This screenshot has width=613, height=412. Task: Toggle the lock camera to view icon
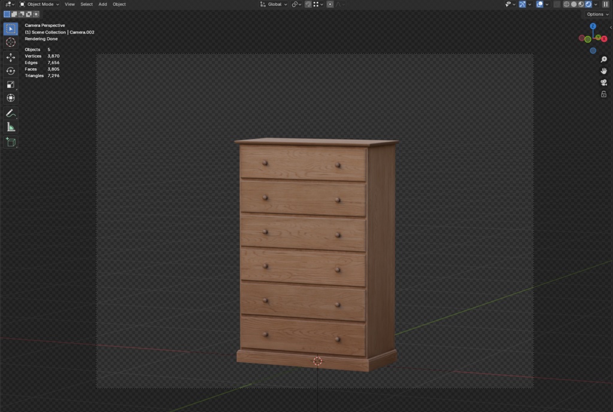point(603,94)
